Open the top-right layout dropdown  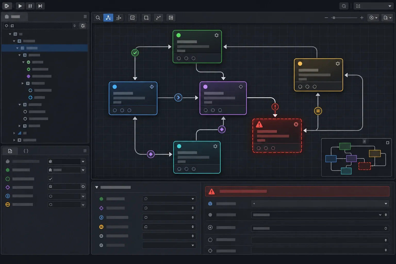pos(374,6)
